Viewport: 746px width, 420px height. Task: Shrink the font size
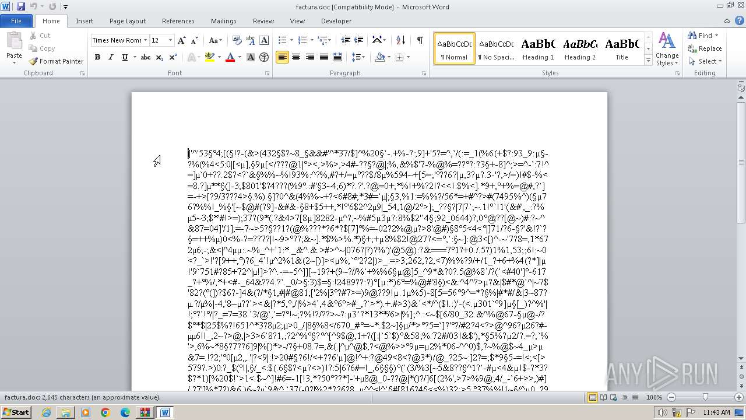pyautogui.click(x=194, y=40)
